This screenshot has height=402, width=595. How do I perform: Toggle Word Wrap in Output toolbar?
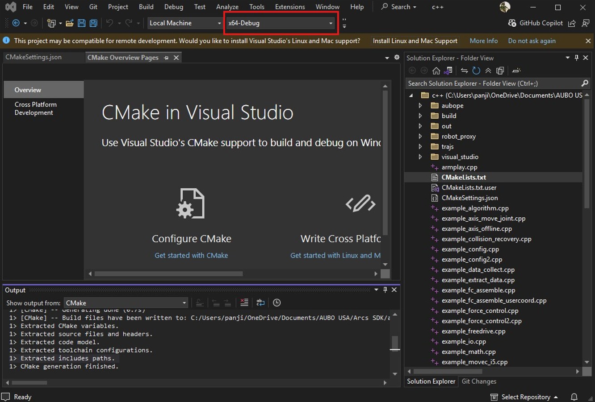[x=260, y=303]
